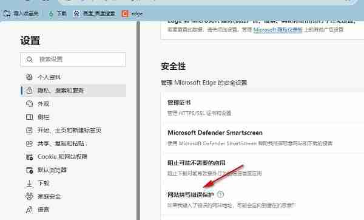Show help for 网站拼写错误保护
The image size is (364, 220).
click(x=220, y=194)
